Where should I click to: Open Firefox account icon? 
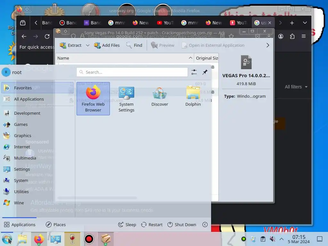[x=281, y=37]
